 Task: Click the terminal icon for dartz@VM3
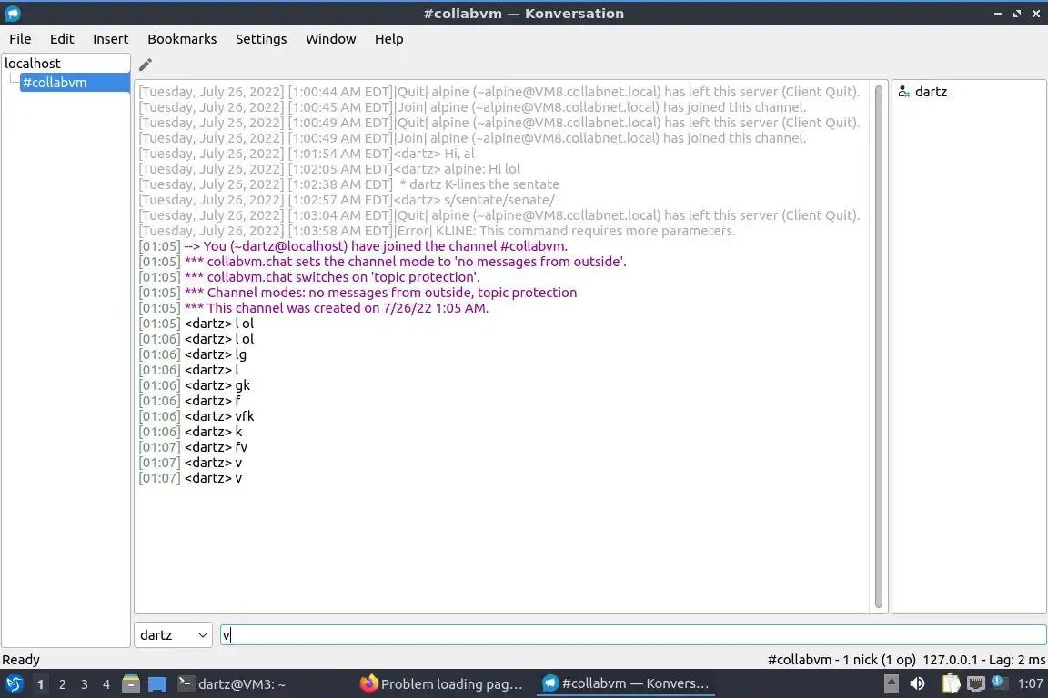[x=186, y=683]
